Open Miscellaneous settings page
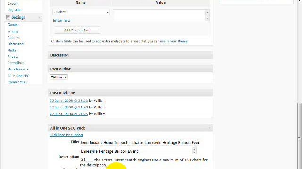Screen dimensions: 302x169 pyautogui.click(x=18, y=69)
